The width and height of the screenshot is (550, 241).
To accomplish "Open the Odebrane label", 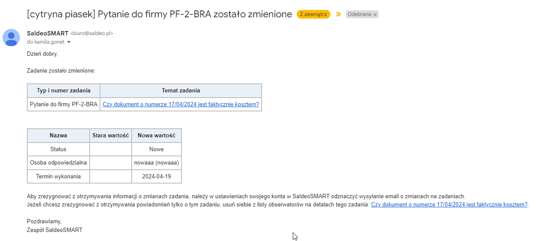I will point(359,14).
